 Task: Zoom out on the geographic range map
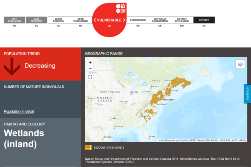[90, 68]
